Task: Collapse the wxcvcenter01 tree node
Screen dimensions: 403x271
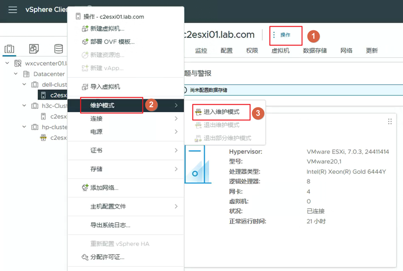Action: click(7, 63)
